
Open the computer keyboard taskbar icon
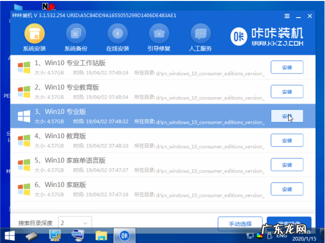(x=77, y=235)
